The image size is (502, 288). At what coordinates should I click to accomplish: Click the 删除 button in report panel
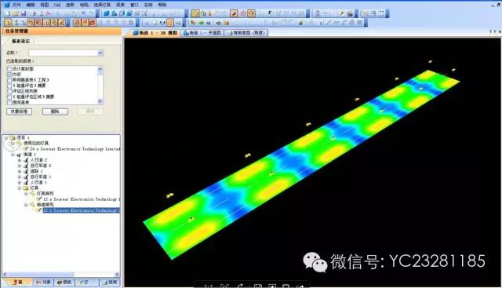55,111
